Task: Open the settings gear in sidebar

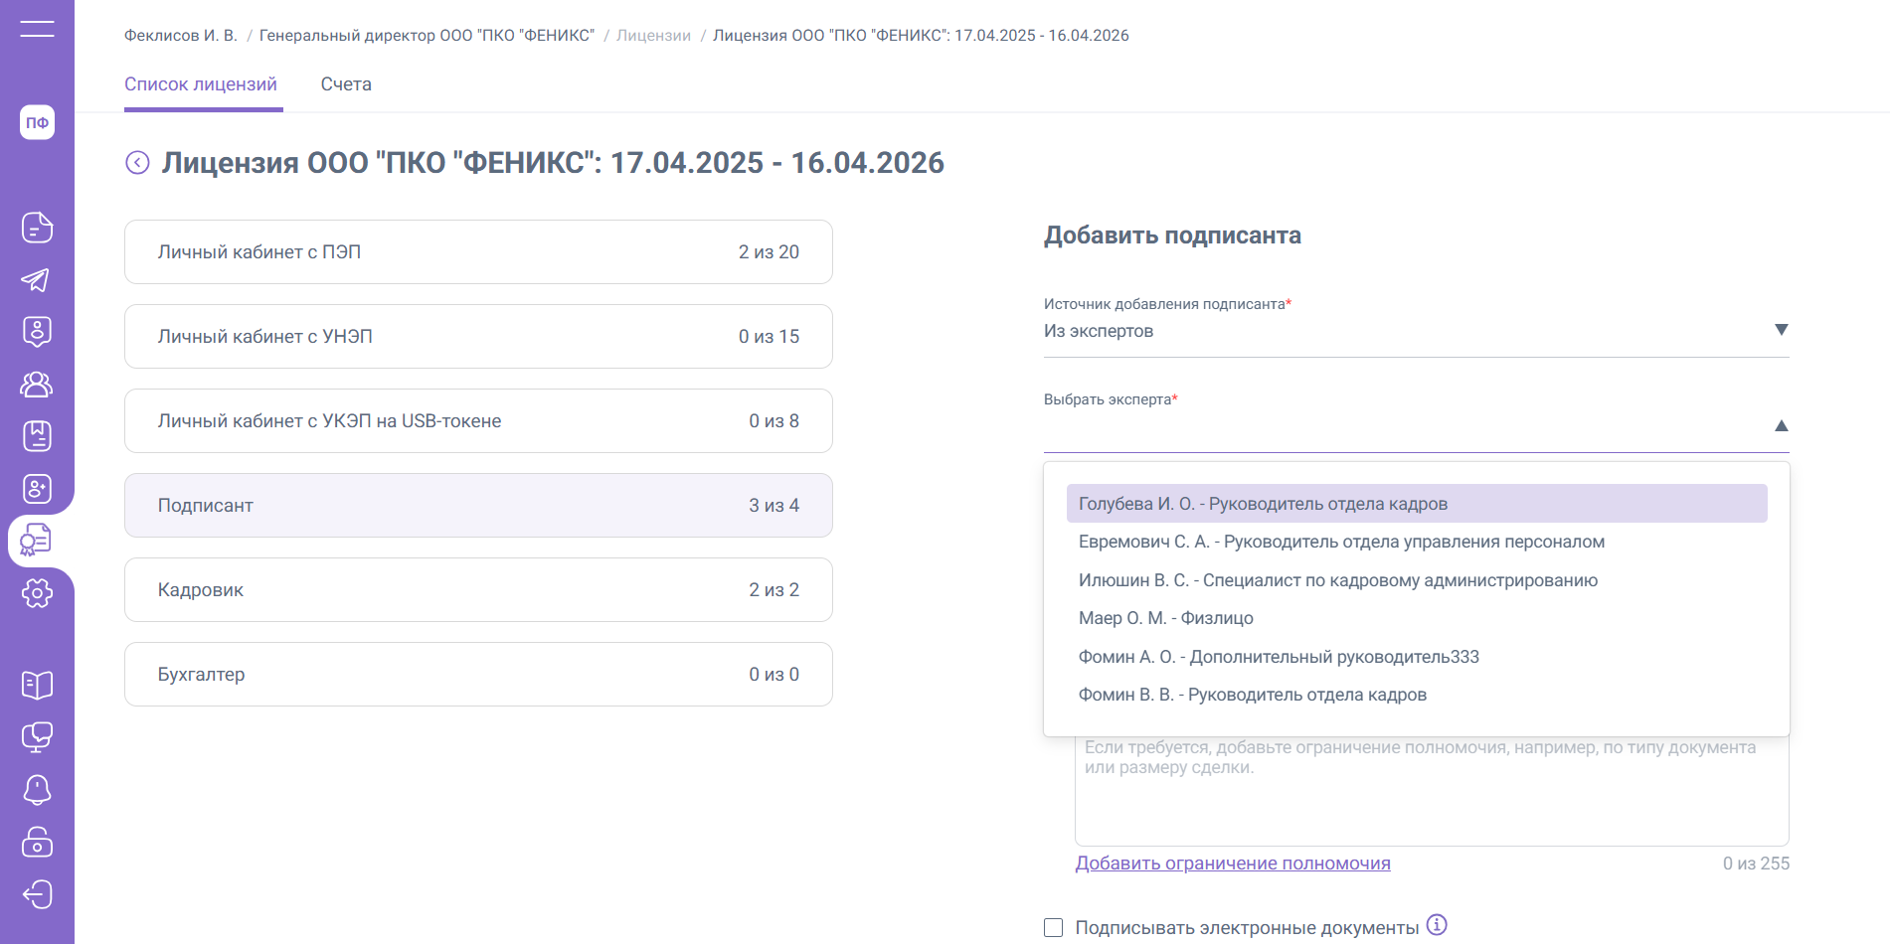Action: tap(37, 593)
